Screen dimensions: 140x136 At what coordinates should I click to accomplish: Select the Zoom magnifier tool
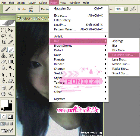(x=11, y=94)
